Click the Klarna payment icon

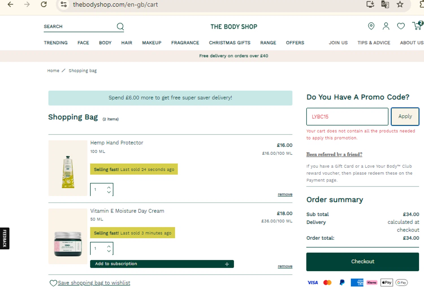tap(372, 282)
